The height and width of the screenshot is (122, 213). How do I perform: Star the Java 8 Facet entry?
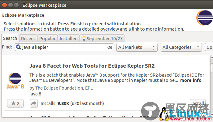pyautogui.click(x=15, y=103)
